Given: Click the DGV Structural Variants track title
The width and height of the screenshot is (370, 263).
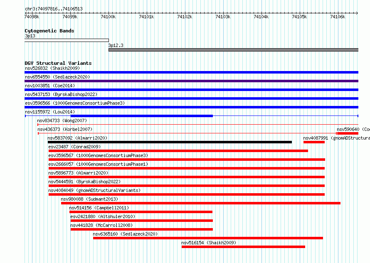Looking at the screenshot, I should [x=58, y=63].
